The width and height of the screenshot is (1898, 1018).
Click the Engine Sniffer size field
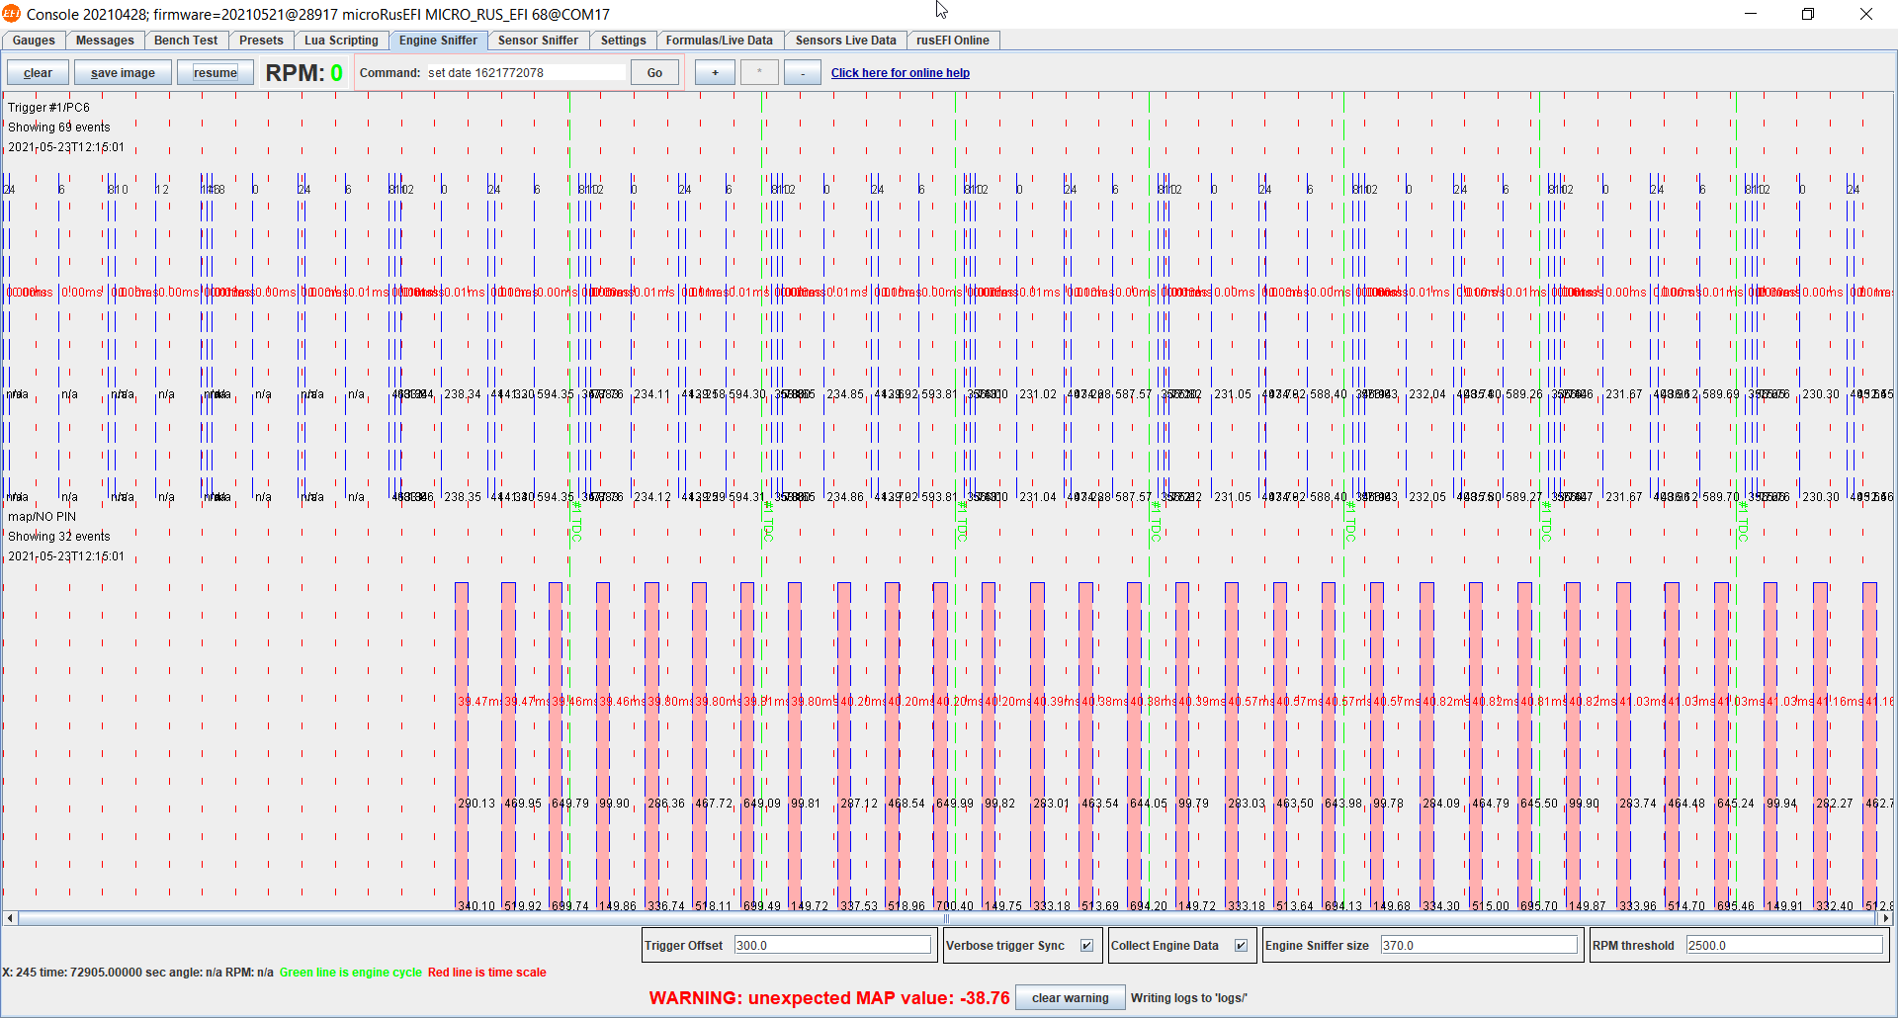[1479, 946]
